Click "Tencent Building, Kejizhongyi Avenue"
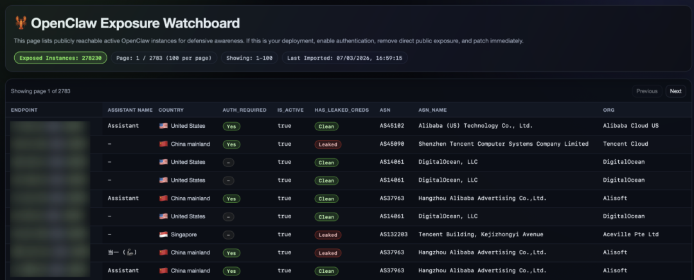 pyautogui.click(x=481, y=234)
